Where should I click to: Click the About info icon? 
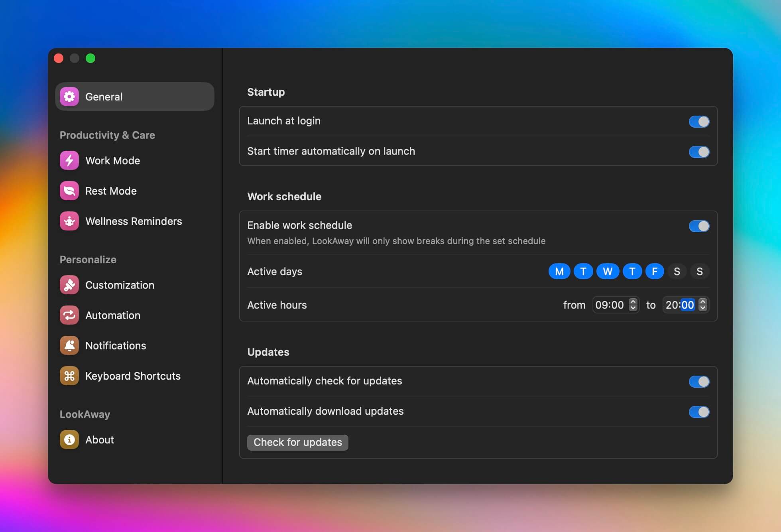click(69, 439)
